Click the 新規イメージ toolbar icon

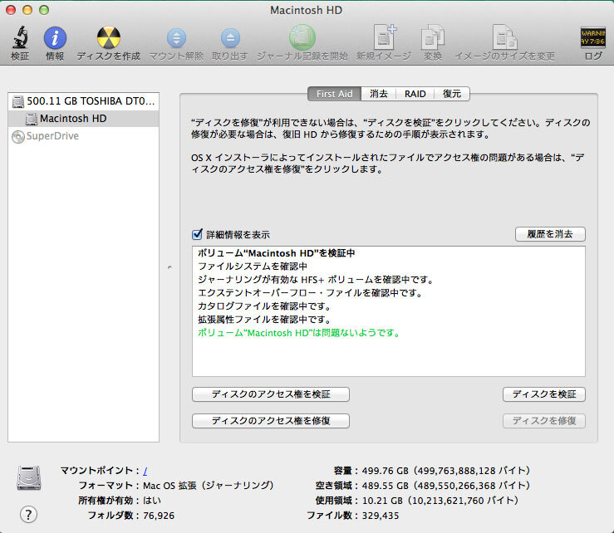click(x=384, y=37)
